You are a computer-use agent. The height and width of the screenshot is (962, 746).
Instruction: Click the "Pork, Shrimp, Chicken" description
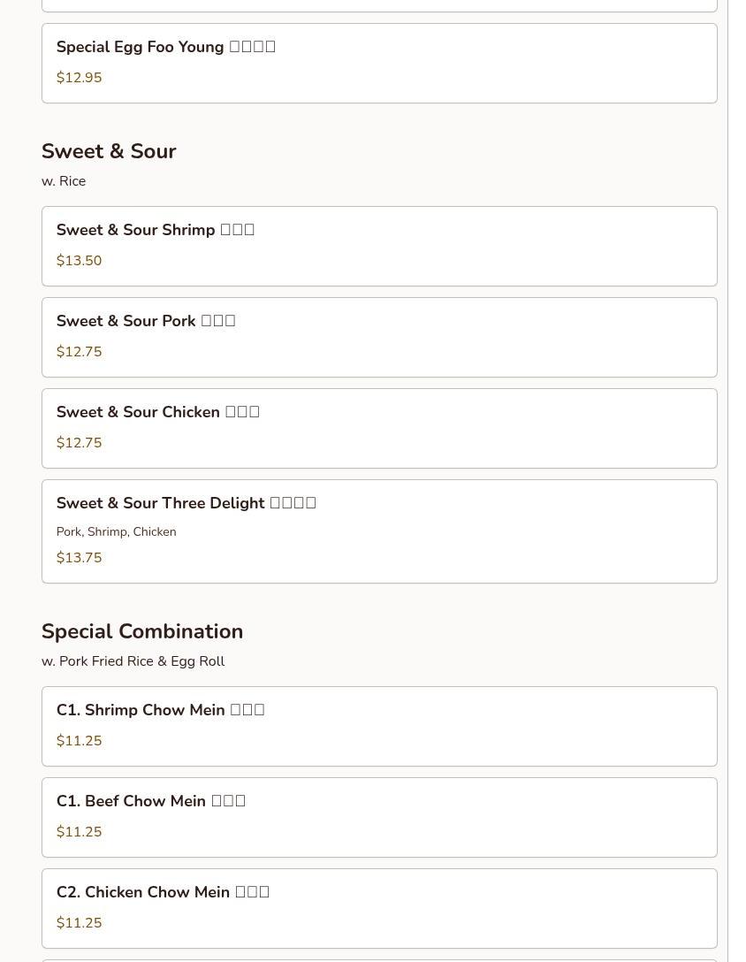tap(117, 532)
